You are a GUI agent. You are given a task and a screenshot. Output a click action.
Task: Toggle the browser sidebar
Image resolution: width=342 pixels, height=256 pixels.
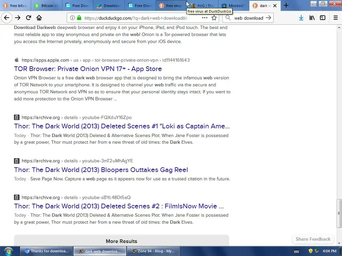323,18
